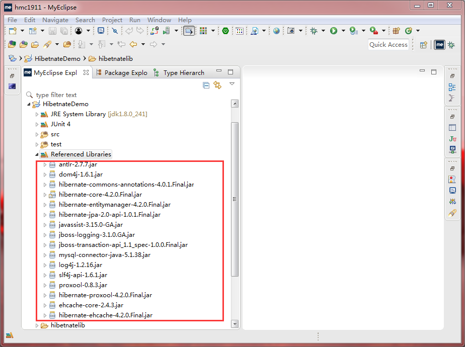Minimize the empty editor area
465x347 pixels.
click(x=422, y=71)
